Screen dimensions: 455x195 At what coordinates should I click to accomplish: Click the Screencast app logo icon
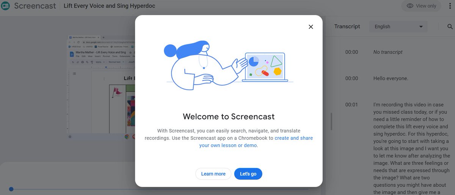pos(5,6)
